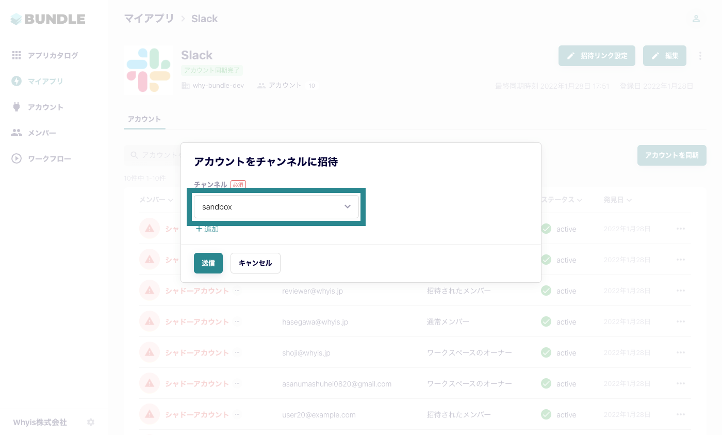Click warning icon in hasegawa@whyis.jp row
This screenshot has height=435, width=722.
(150, 321)
